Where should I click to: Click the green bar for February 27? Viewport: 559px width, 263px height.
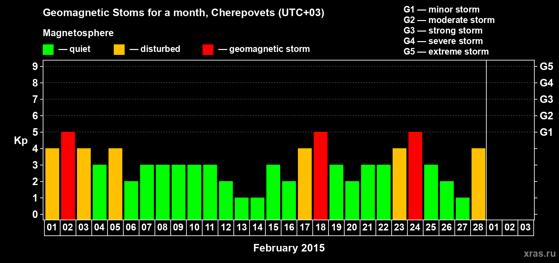[463, 208]
